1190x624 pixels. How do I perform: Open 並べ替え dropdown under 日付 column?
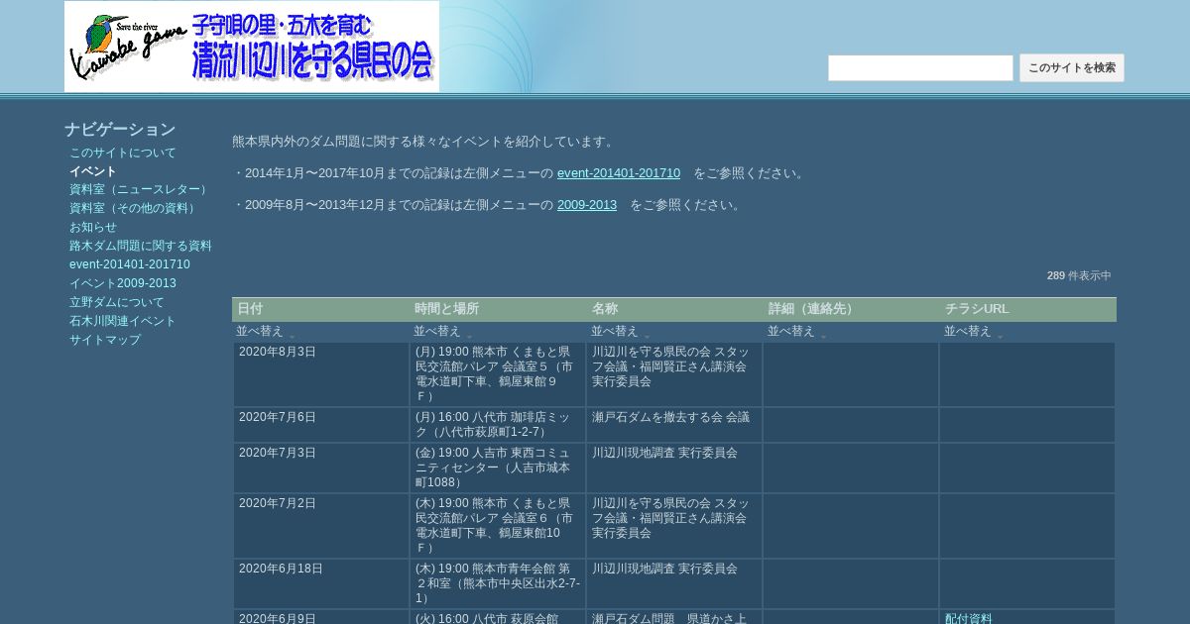click(265, 332)
